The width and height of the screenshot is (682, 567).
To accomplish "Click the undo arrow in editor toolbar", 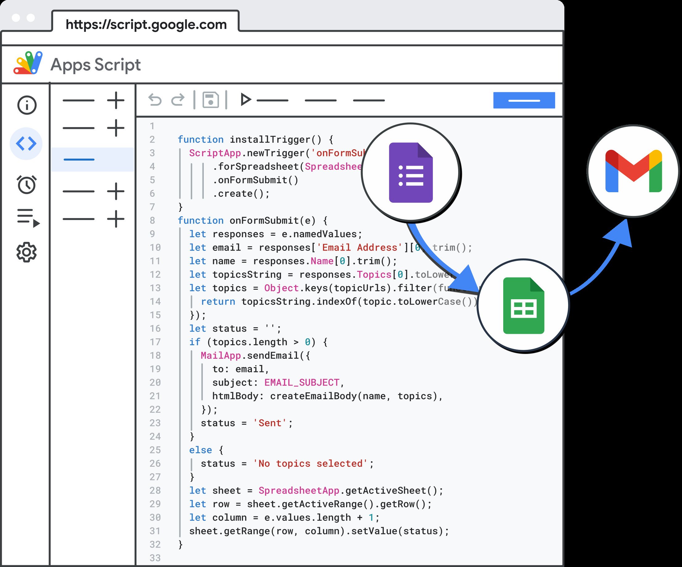I will click(x=155, y=100).
